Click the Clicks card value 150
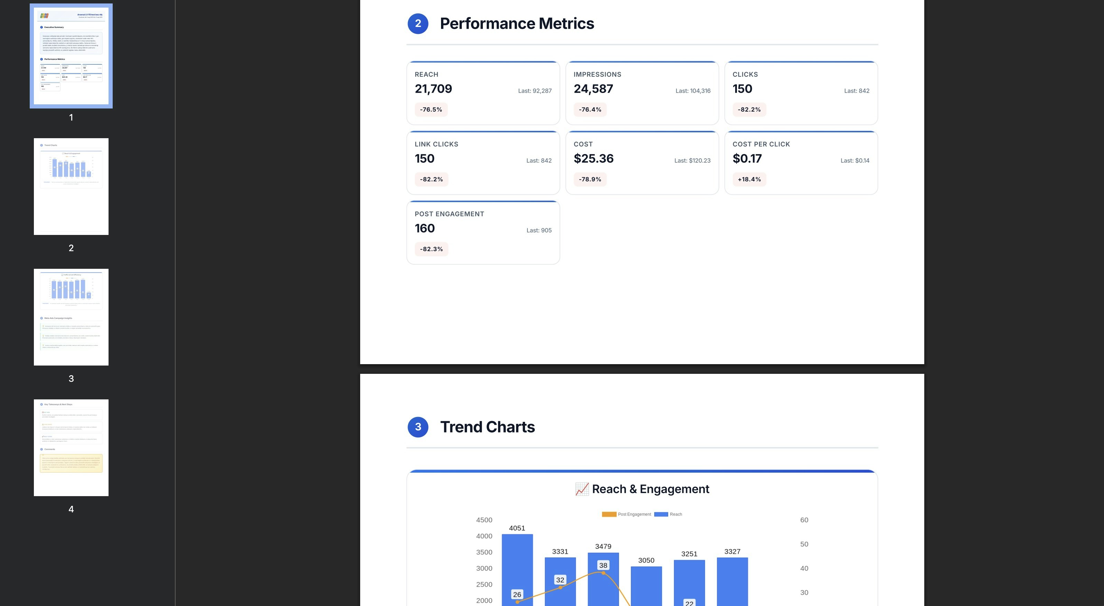 pyautogui.click(x=742, y=89)
